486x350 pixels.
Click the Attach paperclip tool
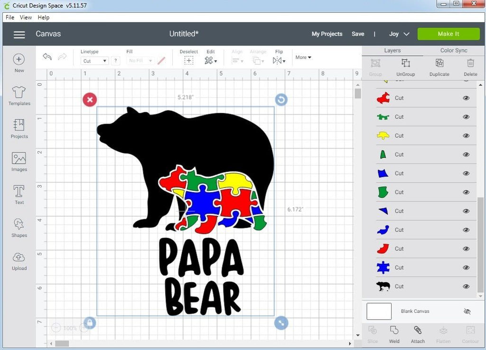pyautogui.click(x=418, y=330)
